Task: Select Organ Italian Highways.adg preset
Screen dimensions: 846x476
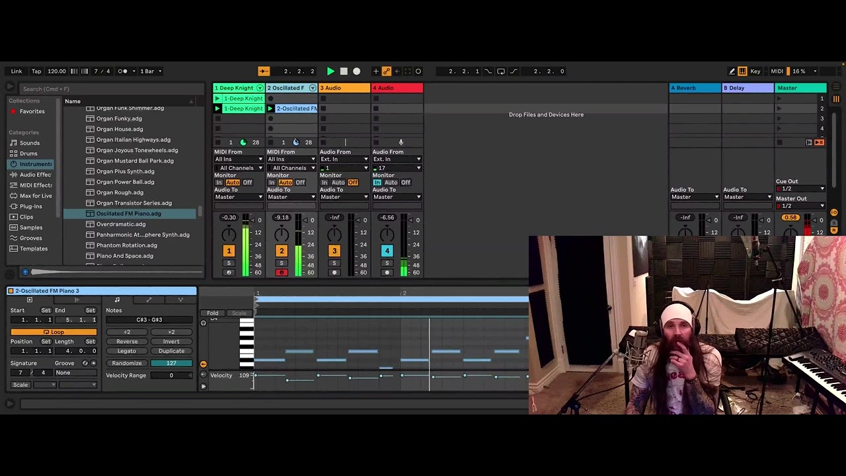Action: coord(133,139)
